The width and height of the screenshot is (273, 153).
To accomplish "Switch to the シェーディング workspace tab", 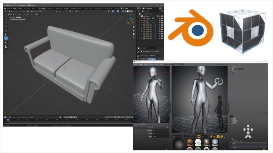I will [88, 8].
